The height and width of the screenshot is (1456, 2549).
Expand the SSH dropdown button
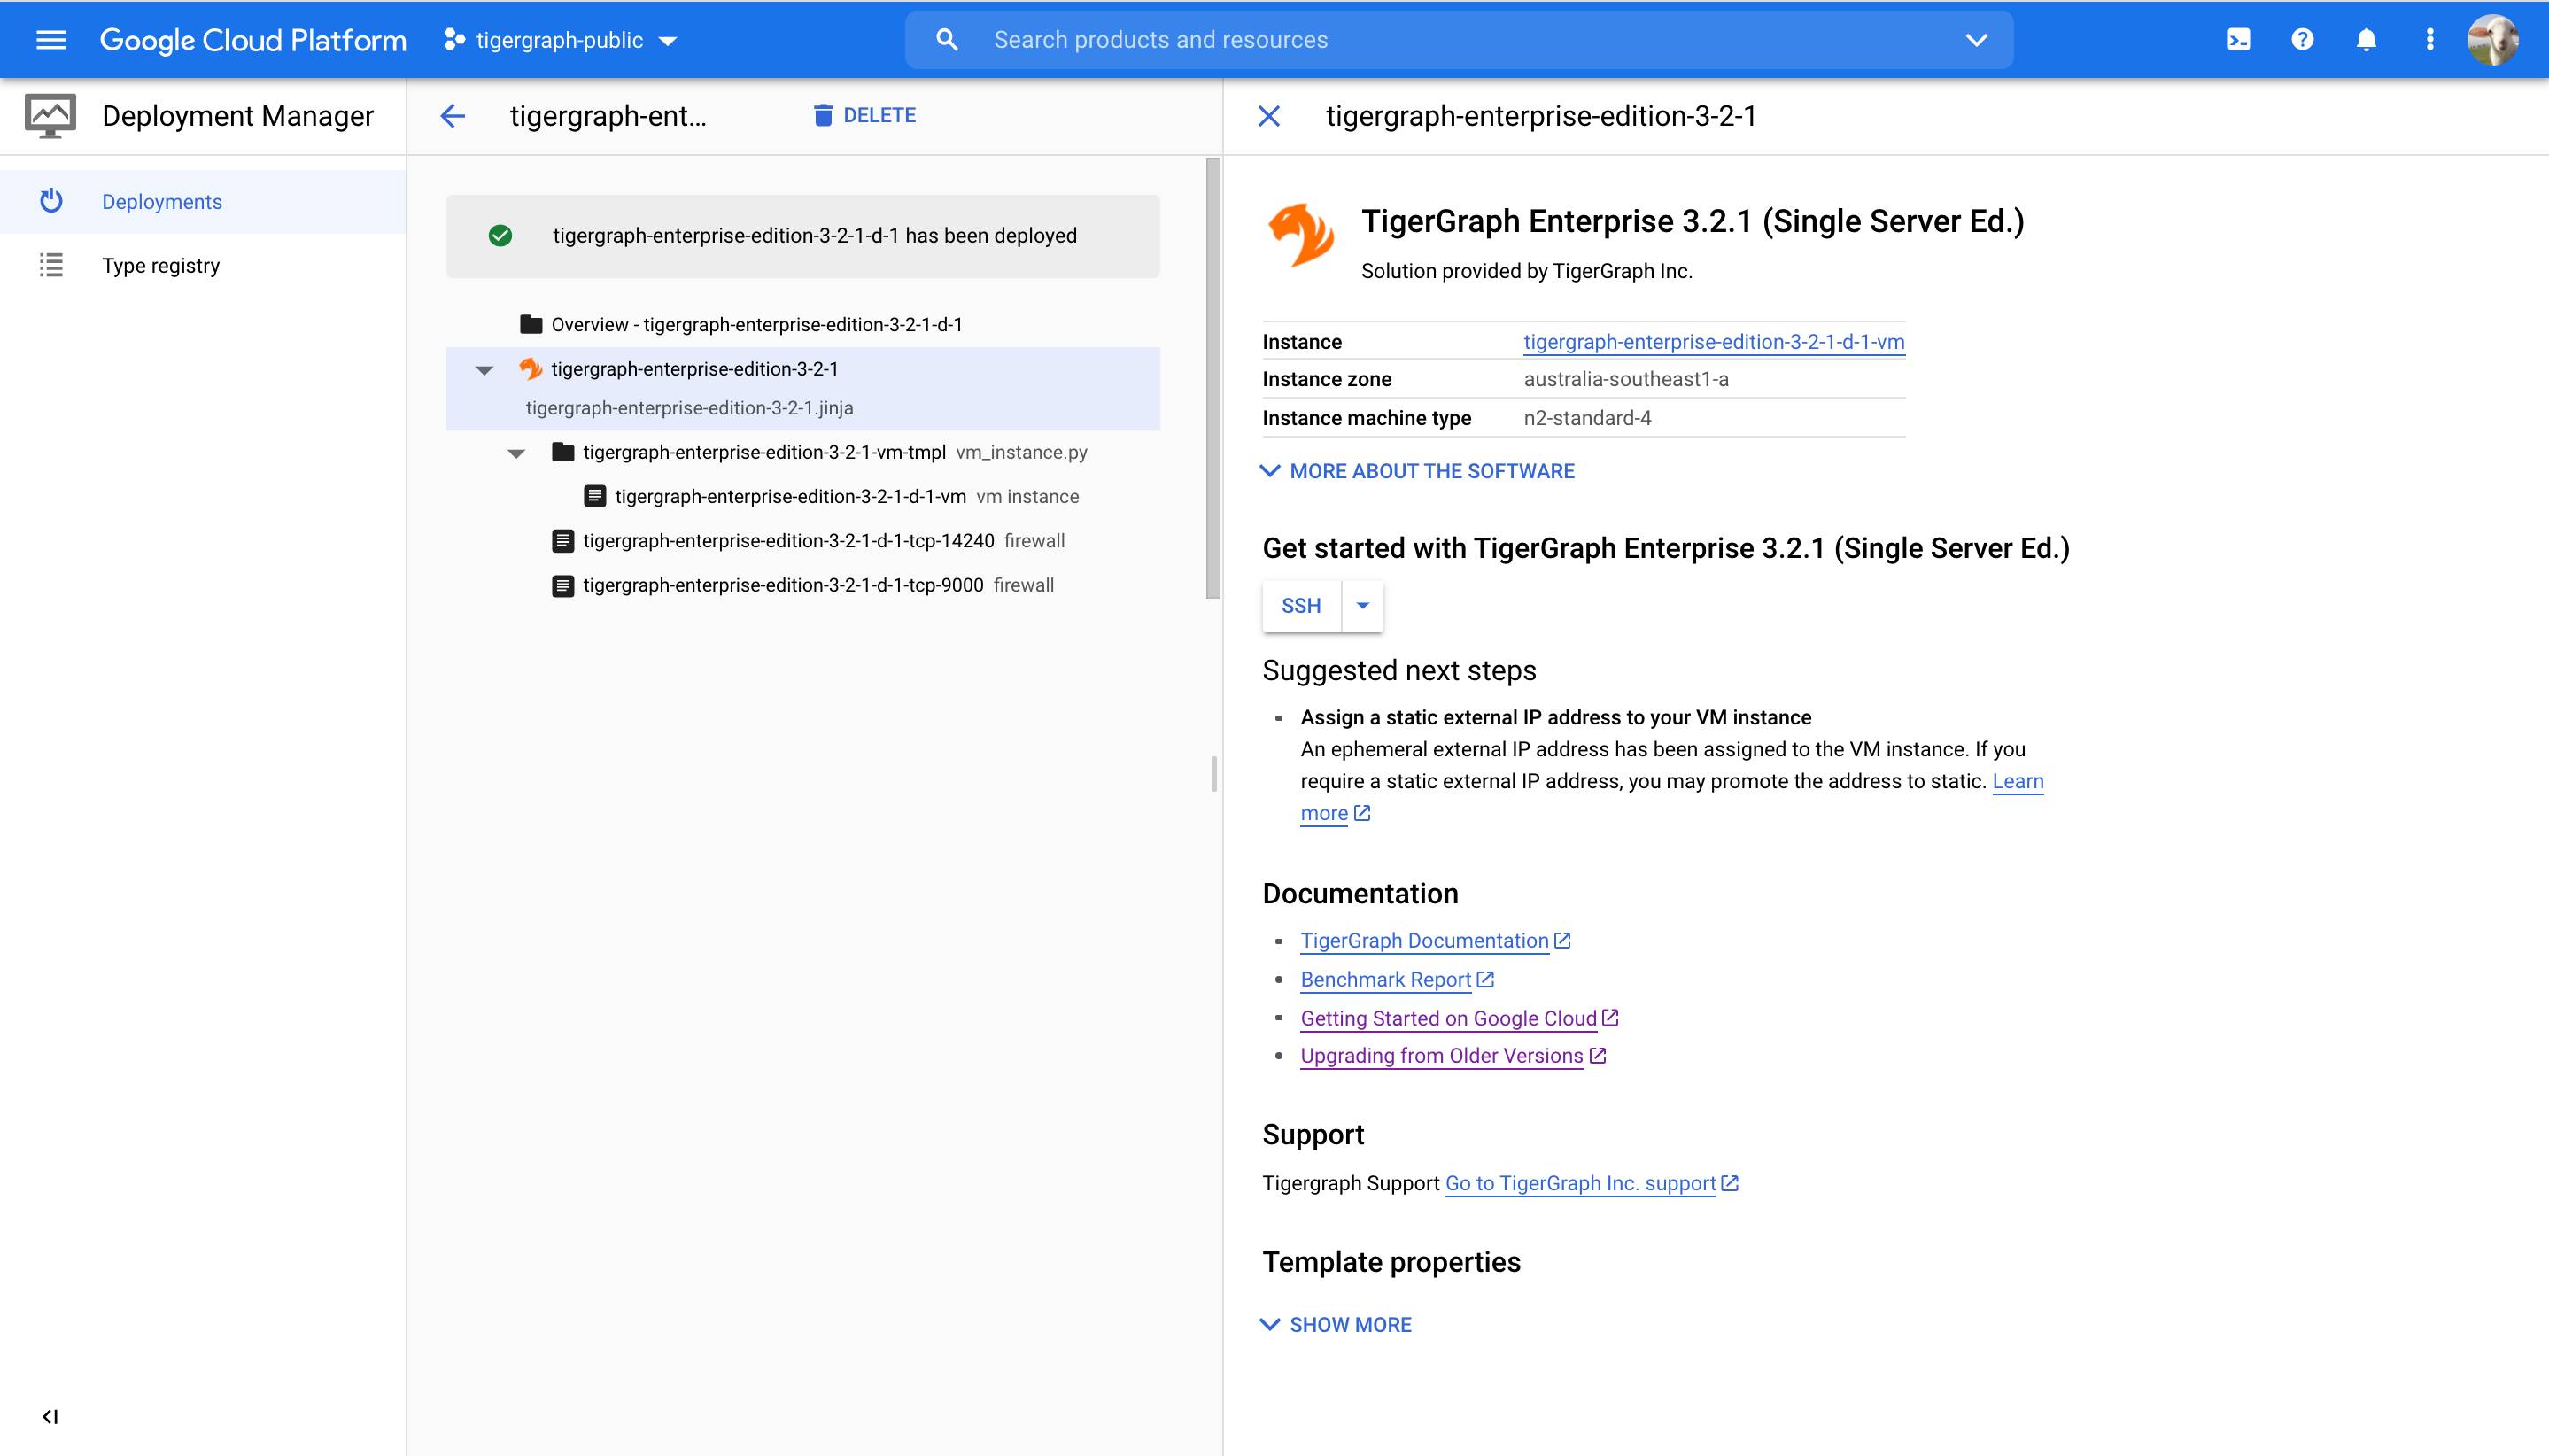click(1364, 606)
